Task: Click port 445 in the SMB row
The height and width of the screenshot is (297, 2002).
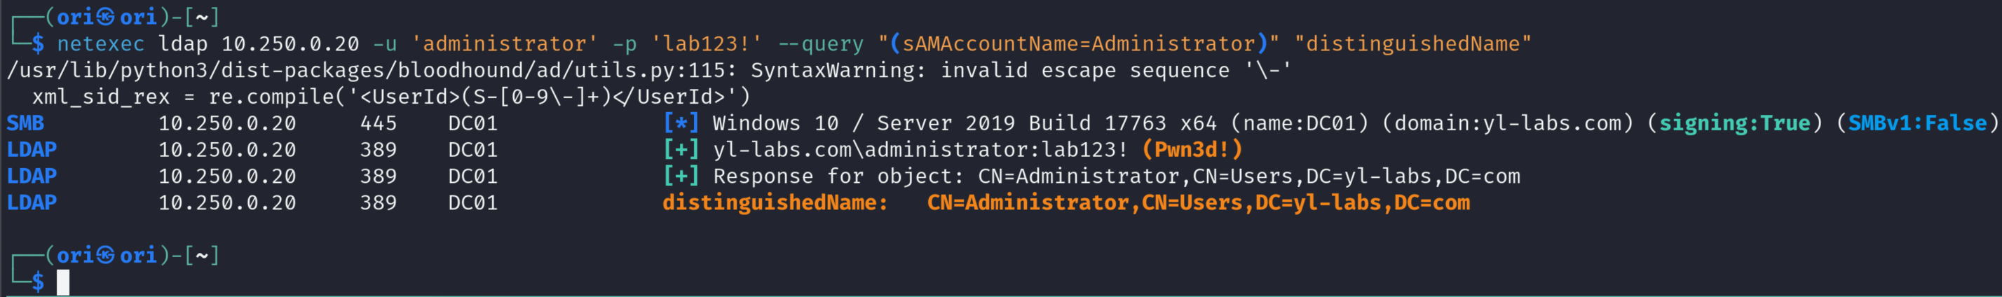Action: [x=378, y=123]
